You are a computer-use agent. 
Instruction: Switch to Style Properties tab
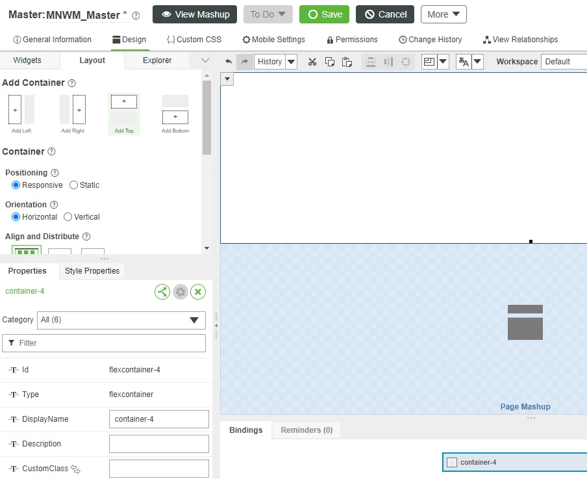pyautogui.click(x=92, y=271)
